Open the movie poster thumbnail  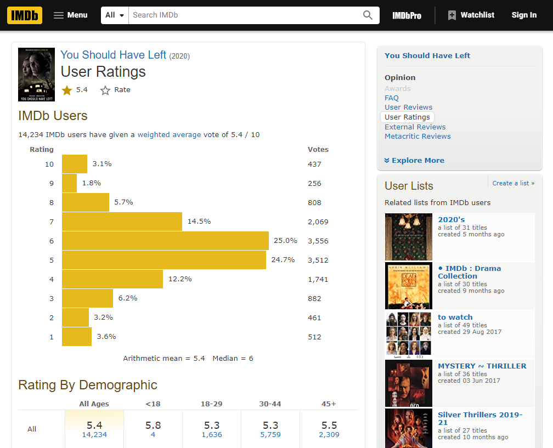(36, 75)
